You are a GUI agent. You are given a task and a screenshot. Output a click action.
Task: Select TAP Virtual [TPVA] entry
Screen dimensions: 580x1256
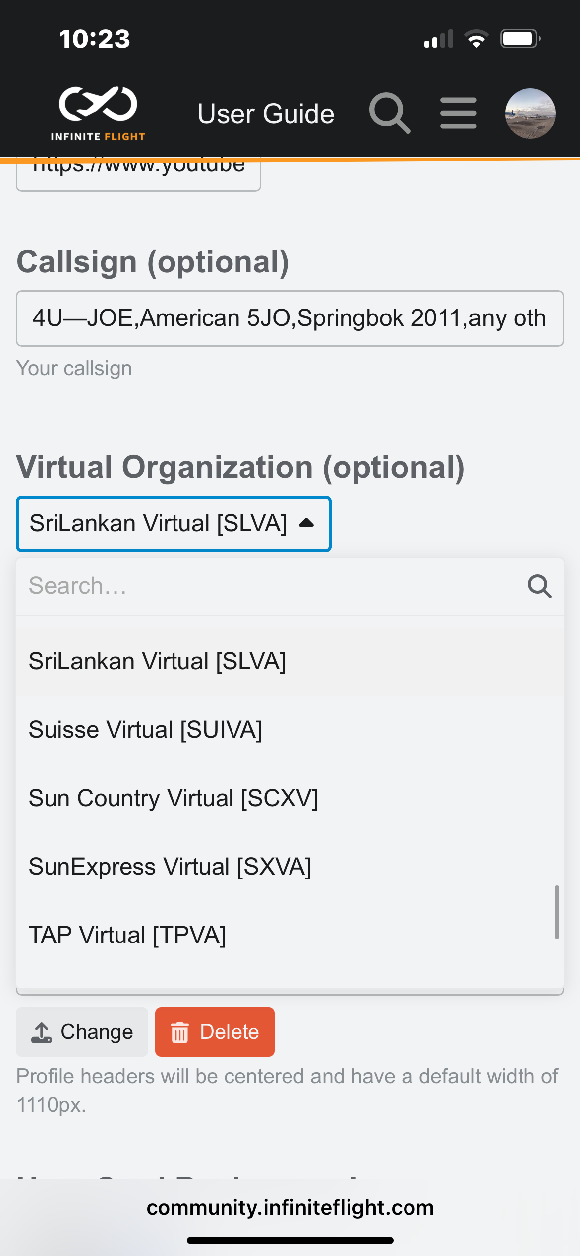point(127,935)
